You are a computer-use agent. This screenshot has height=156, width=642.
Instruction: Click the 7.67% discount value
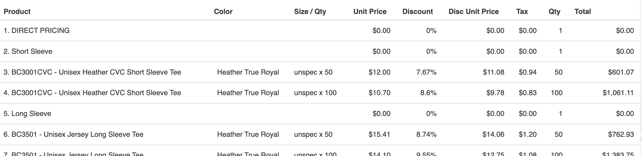pos(426,72)
